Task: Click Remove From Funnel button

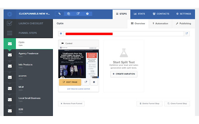Action: 71,104
